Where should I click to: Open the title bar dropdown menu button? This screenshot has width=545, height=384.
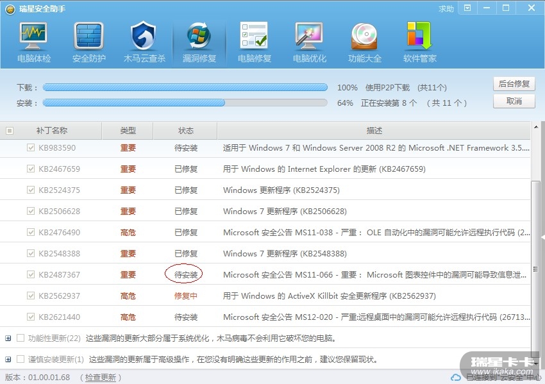click(x=467, y=8)
